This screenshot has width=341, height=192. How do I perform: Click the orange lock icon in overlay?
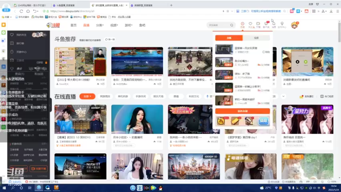click(46, 62)
